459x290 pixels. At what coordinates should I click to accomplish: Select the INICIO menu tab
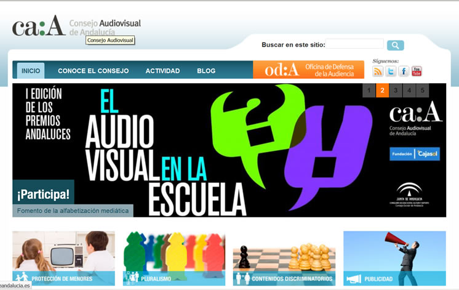click(31, 71)
